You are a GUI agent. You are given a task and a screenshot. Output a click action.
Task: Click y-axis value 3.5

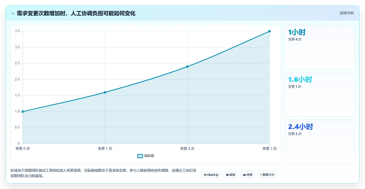tap(17, 31)
